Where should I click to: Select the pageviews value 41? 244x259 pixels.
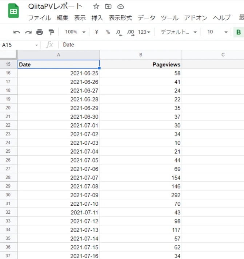click(x=141, y=82)
